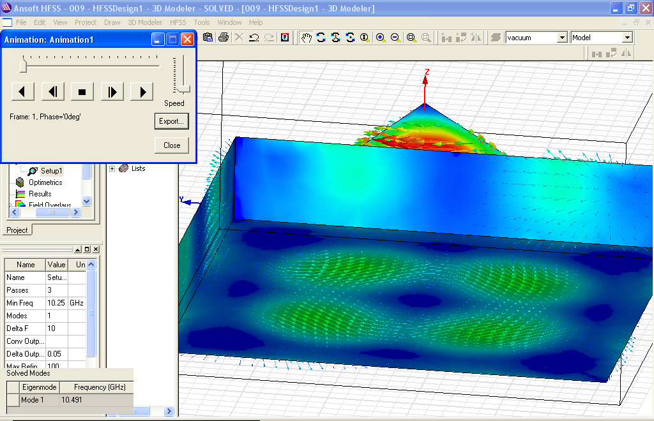Click the animation frame slider thumb

24,65
